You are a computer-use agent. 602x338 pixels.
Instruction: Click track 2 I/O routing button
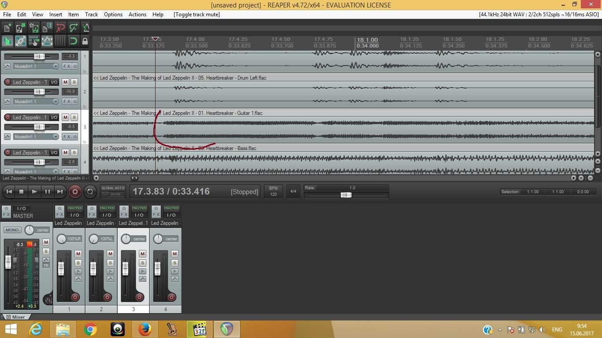click(x=54, y=82)
